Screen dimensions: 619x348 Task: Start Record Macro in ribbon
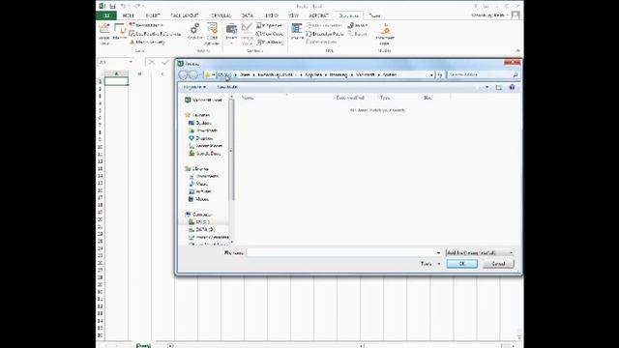tap(146, 25)
